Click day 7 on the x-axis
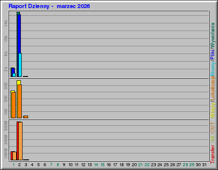The height and width of the screenshot is (170, 218). [x=51, y=165]
